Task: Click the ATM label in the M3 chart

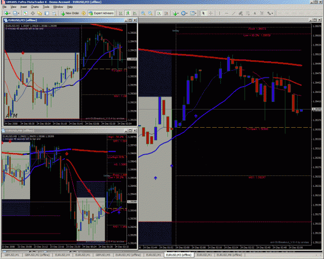Action: [x=11, y=116]
